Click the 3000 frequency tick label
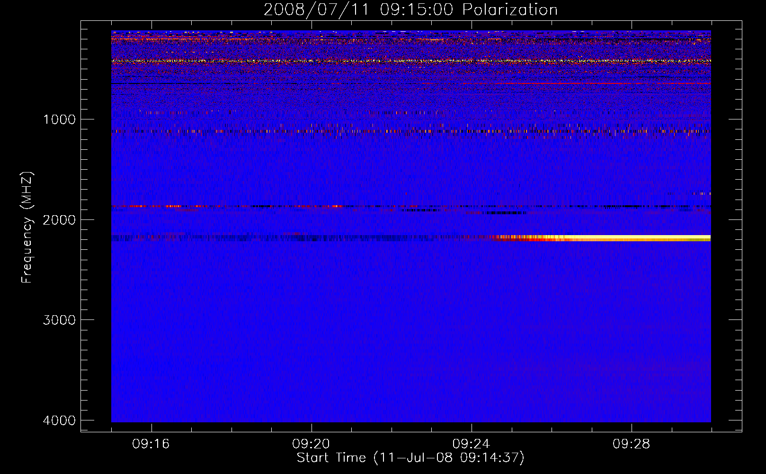Viewport: 766px width, 474px height. [59, 320]
